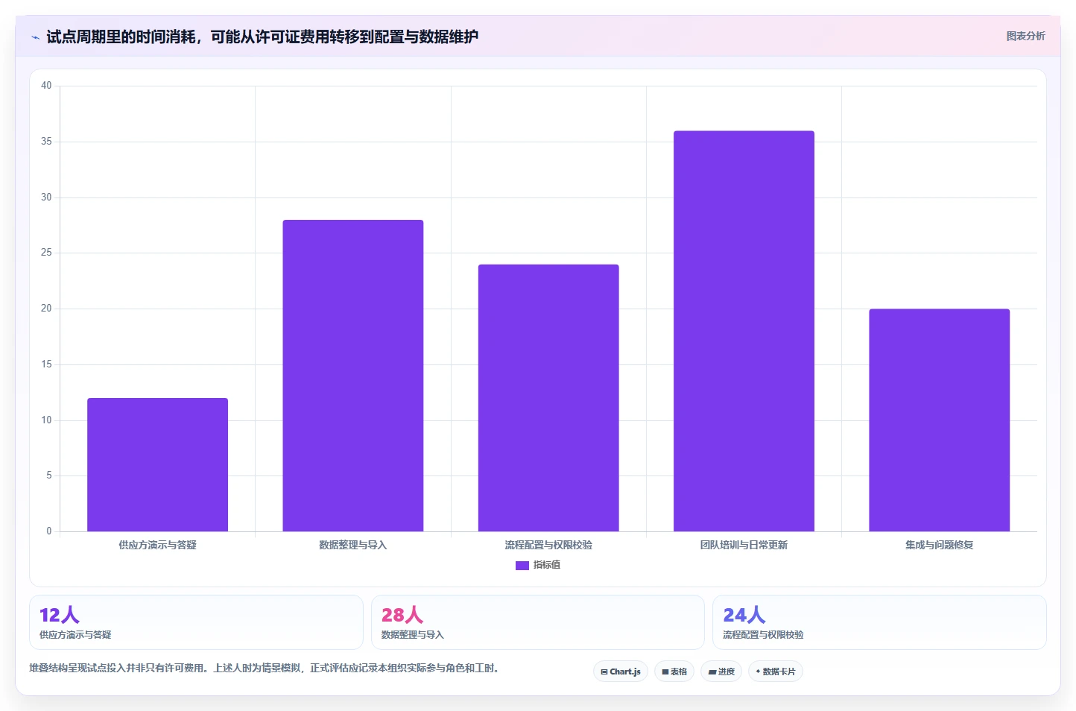Click the y-axis label 20
The image size is (1076, 711).
(x=46, y=309)
